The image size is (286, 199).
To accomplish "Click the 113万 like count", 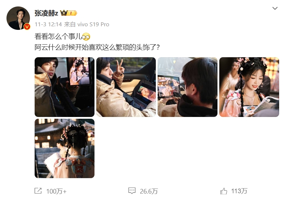I will [x=239, y=191].
